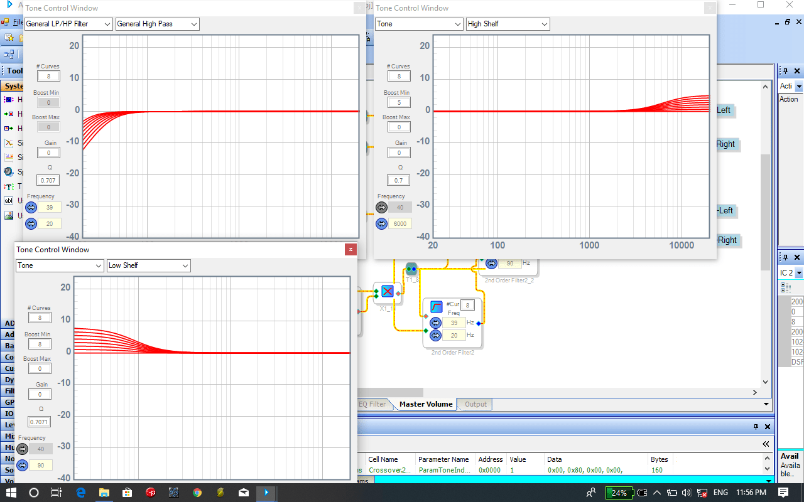Open File Explorer from the taskbar
Viewport: 804px width, 502px height.
pyautogui.click(x=103, y=493)
